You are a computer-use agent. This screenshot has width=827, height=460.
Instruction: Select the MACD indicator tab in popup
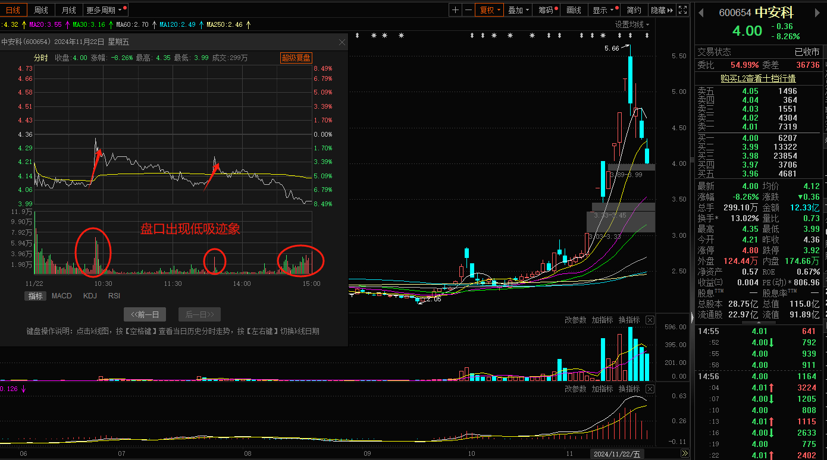point(62,296)
